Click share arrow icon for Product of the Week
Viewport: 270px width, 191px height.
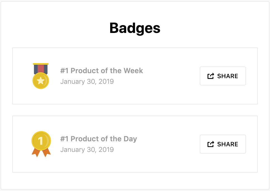[211, 76]
